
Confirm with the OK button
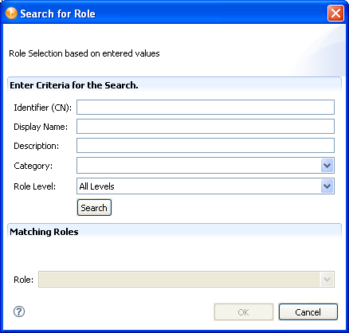244,312
